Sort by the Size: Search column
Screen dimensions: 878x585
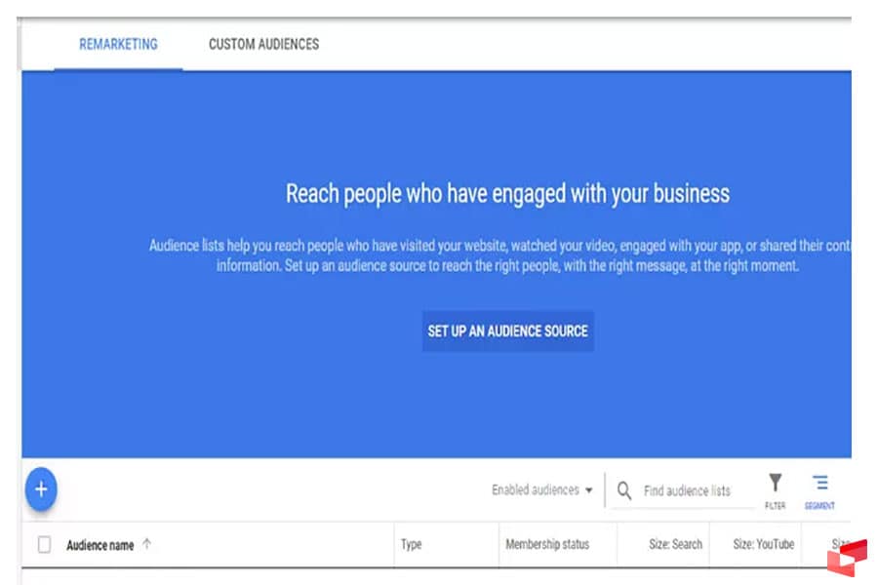tap(675, 544)
